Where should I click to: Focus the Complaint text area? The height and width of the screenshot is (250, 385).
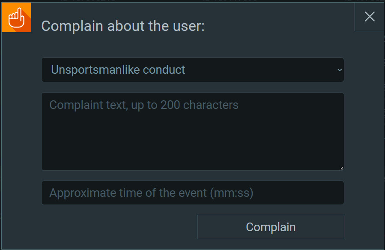192,131
